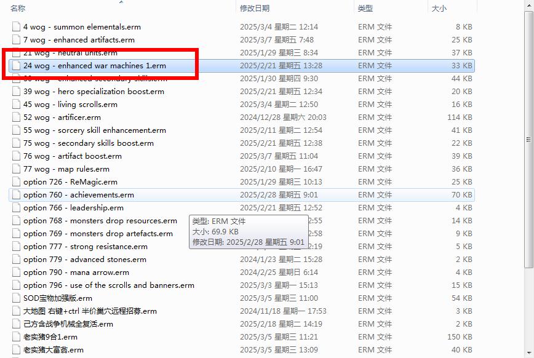The image size is (534, 358).
Task: Select the file name '39 wog - hero specialization boost.erm'
Action: pyautogui.click(x=94, y=92)
